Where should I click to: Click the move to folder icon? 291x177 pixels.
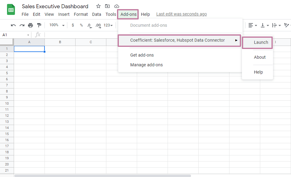click(107, 6)
